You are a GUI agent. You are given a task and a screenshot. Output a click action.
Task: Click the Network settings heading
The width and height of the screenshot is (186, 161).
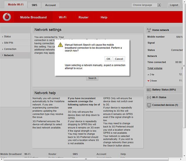pos(48,30)
